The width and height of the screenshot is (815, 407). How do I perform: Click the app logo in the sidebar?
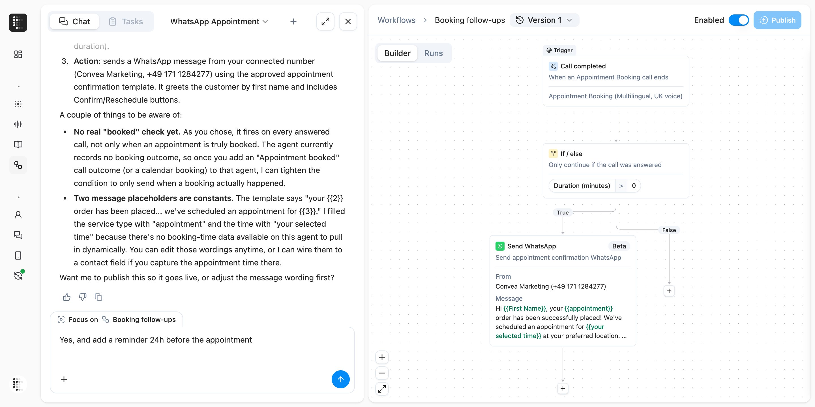[18, 22]
